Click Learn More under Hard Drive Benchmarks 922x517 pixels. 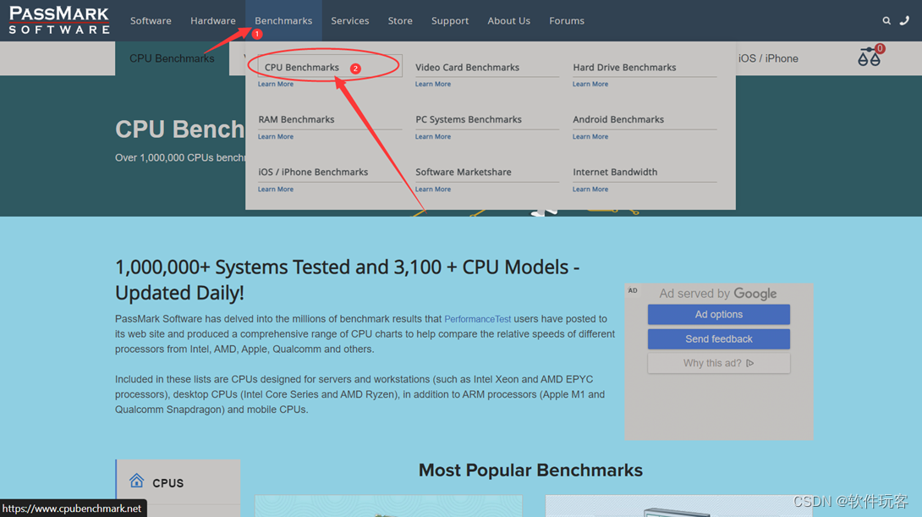590,84
